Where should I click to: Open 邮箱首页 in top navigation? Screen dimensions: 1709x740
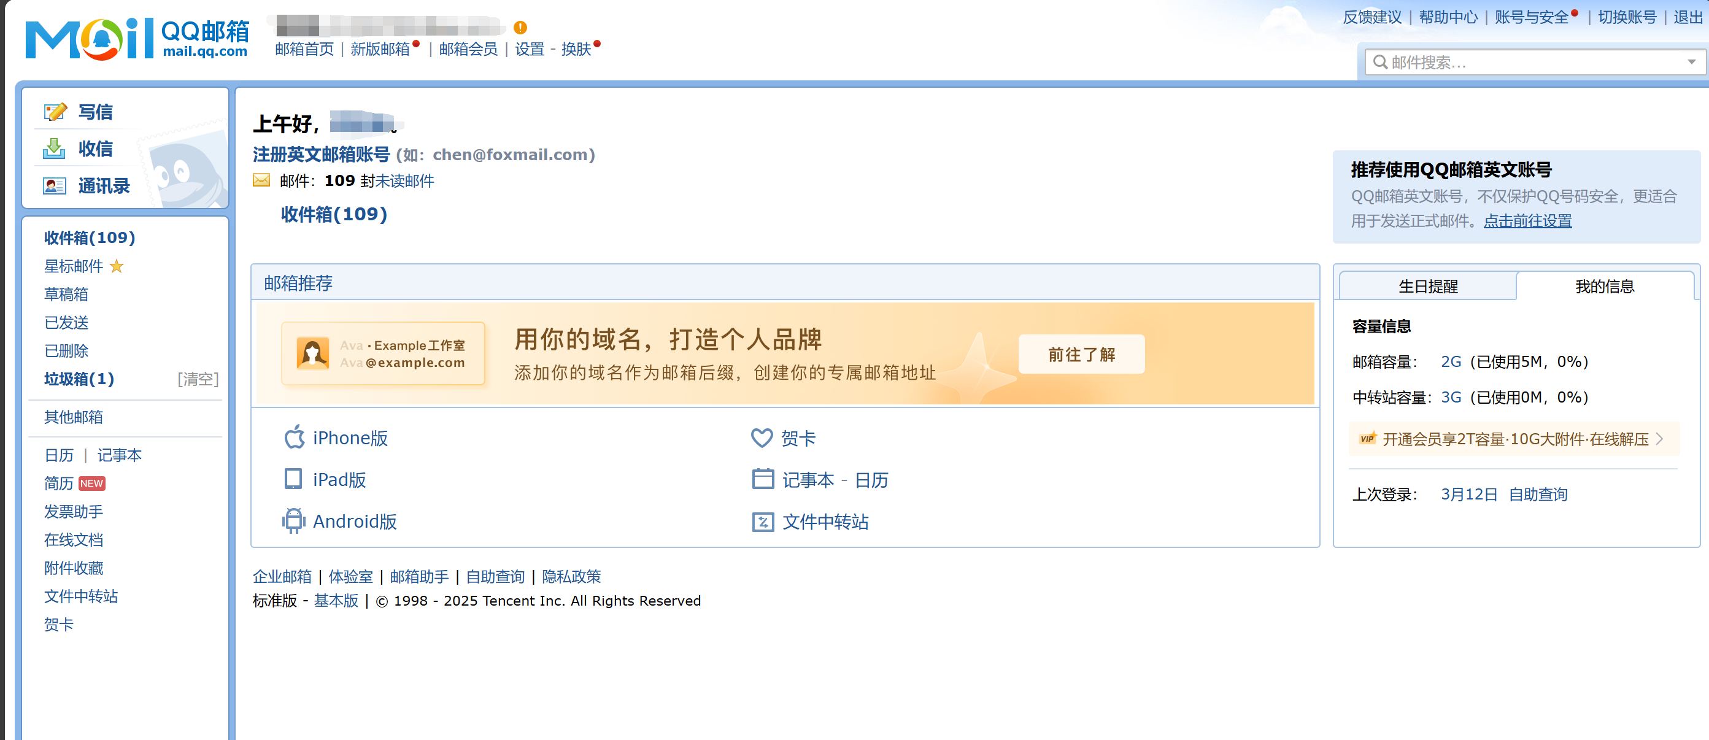coord(304,49)
